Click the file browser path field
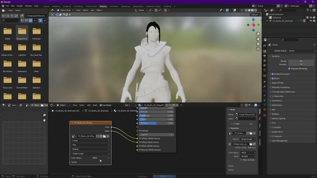This screenshot has height=178, width=317. [x=36, y=16]
